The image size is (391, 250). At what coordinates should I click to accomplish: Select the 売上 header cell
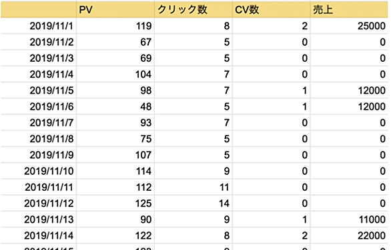(x=350, y=10)
